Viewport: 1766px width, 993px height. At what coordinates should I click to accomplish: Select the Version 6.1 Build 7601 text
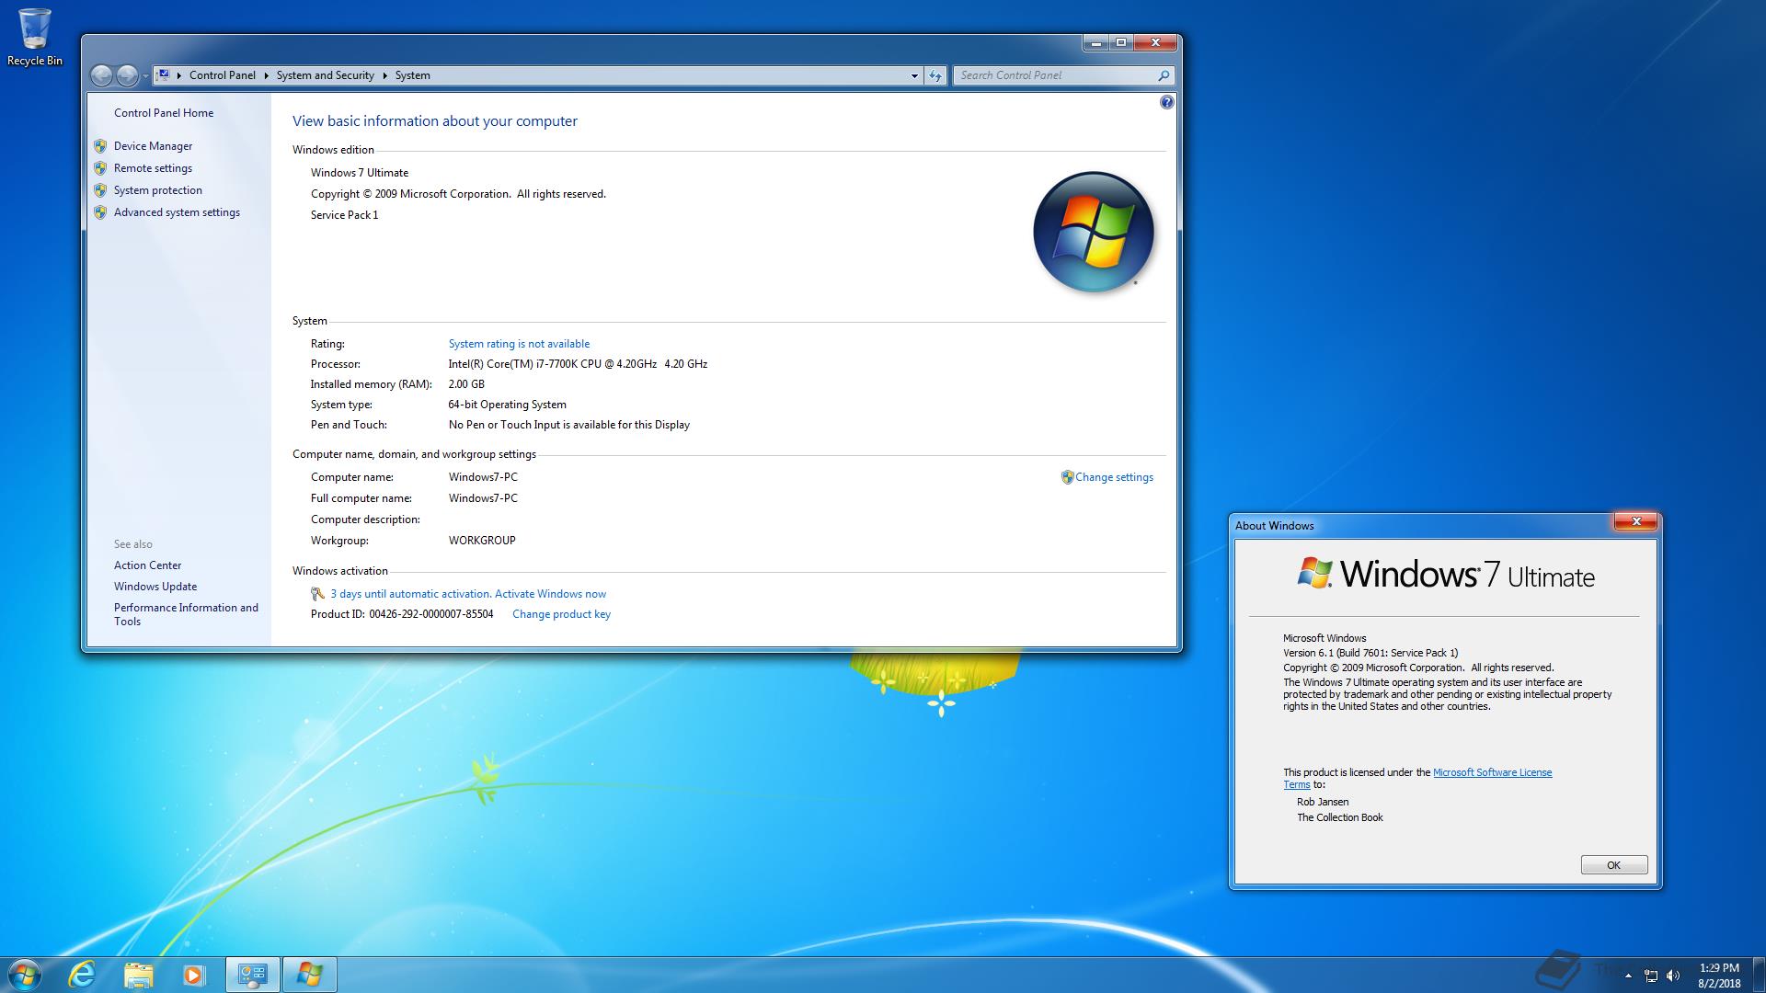pos(1370,653)
